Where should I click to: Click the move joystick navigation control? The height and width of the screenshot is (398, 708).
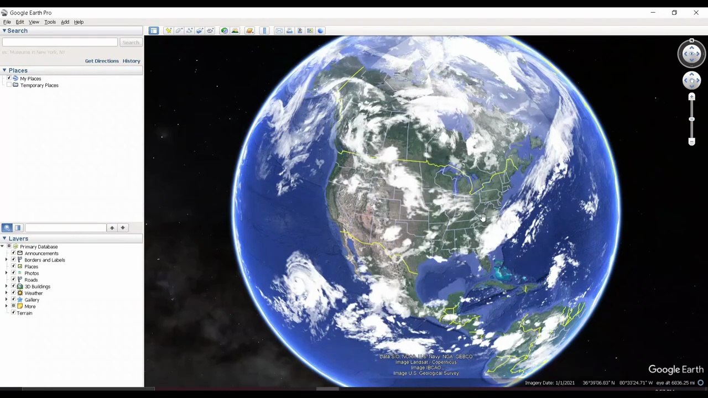point(691,81)
